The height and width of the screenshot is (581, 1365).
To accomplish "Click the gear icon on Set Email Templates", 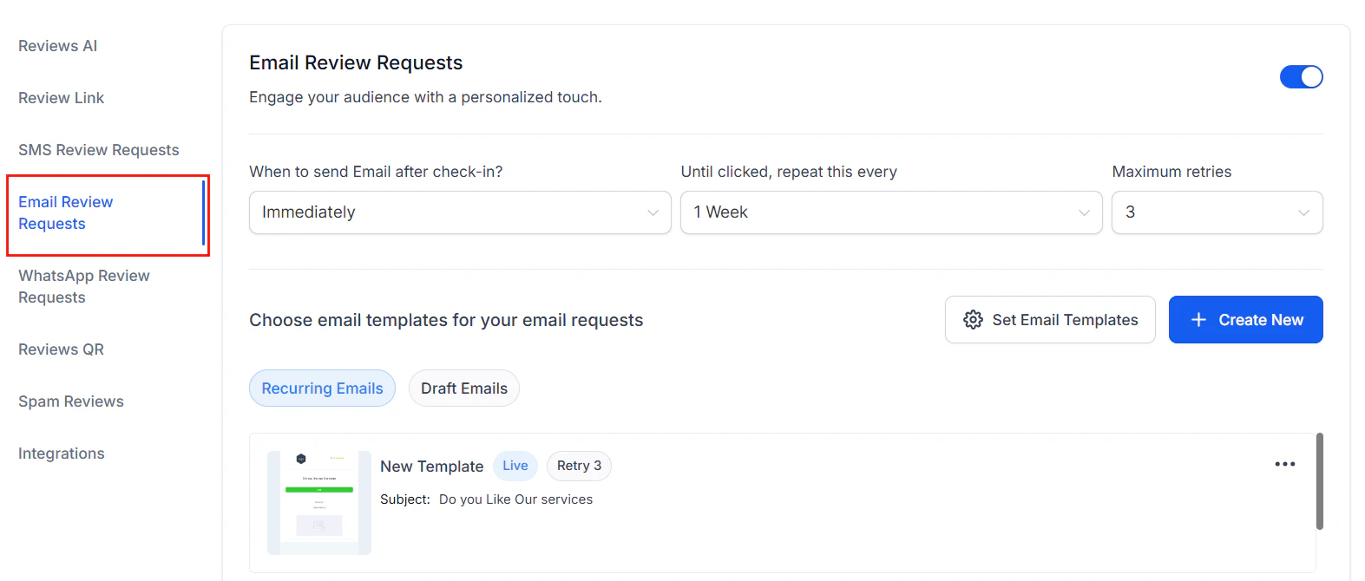I will click(x=974, y=319).
